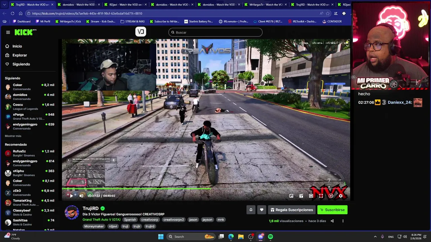
Task: Open Classybeef Slots & Casino channel
Action: [x=30, y=212]
